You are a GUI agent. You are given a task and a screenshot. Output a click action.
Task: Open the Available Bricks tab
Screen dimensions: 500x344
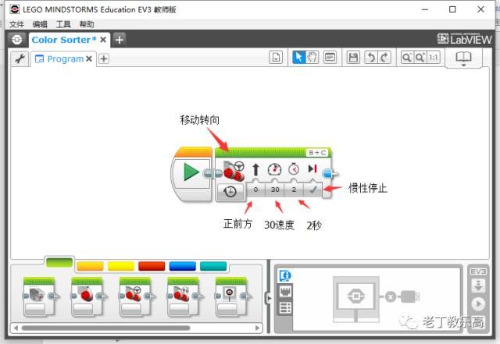coord(285,307)
